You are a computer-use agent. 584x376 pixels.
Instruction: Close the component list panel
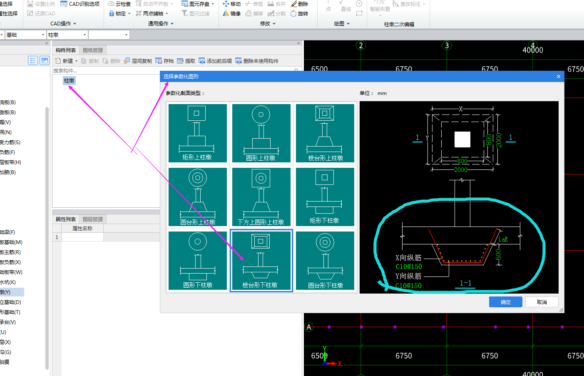pyautogui.click(x=298, y=43)
